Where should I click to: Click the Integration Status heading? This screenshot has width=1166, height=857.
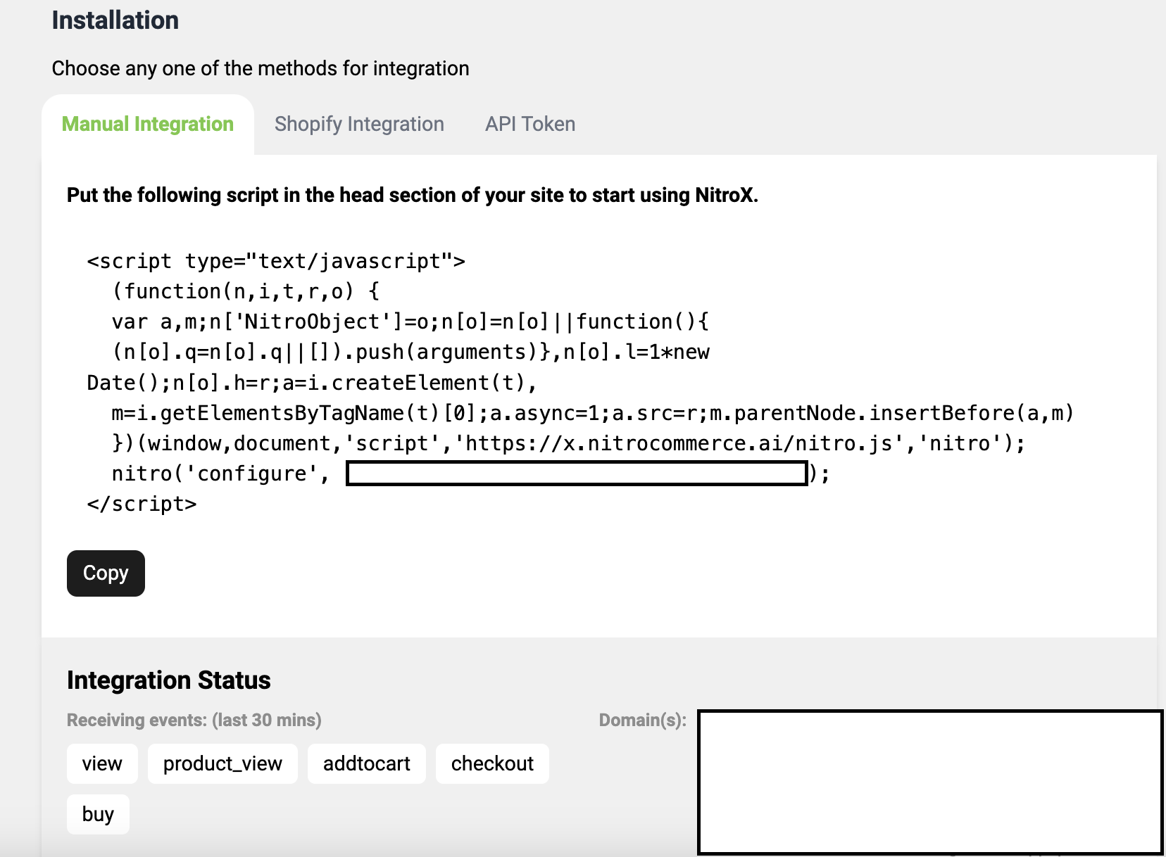click(x=169, y=680)
